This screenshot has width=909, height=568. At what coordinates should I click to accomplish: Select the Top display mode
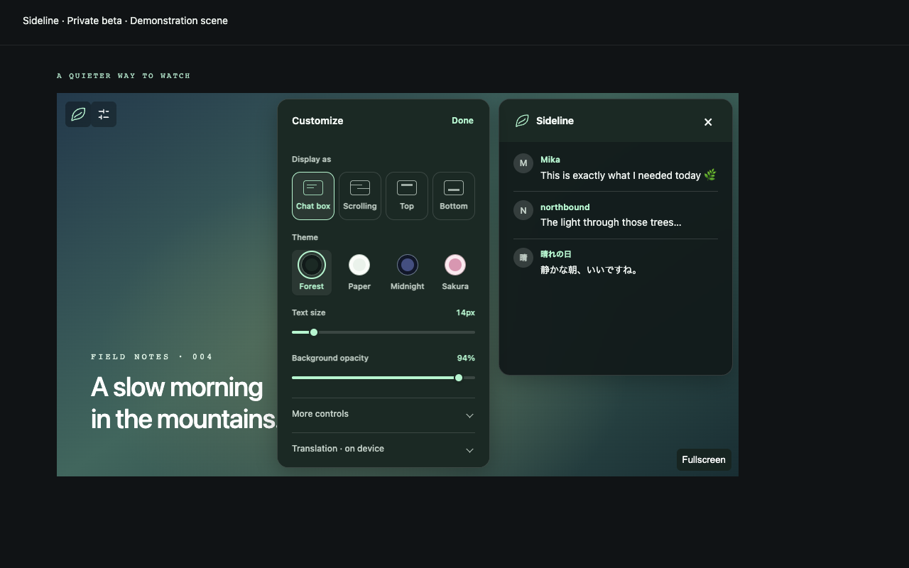(x=407, y=196)
